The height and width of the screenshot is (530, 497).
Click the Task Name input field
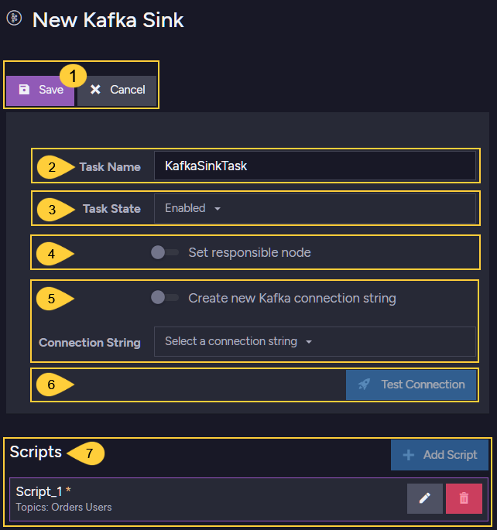pos(315,166)
